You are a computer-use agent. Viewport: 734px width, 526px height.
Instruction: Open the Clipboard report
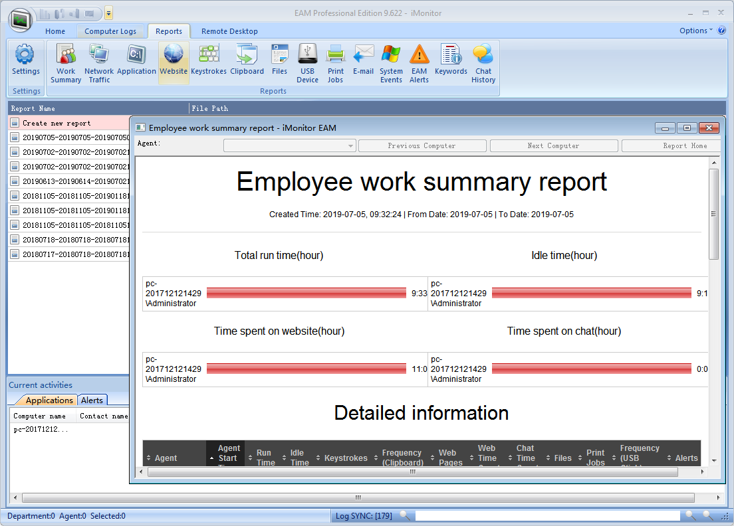point(247,60)
